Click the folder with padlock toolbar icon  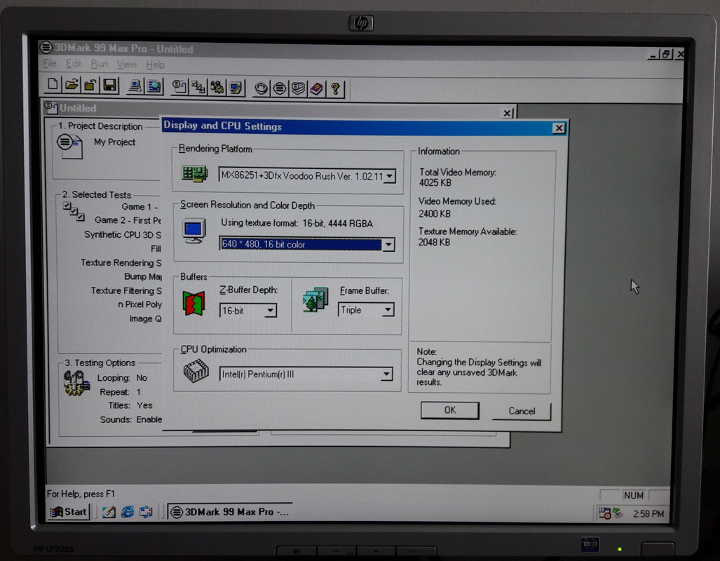[90, 86]
